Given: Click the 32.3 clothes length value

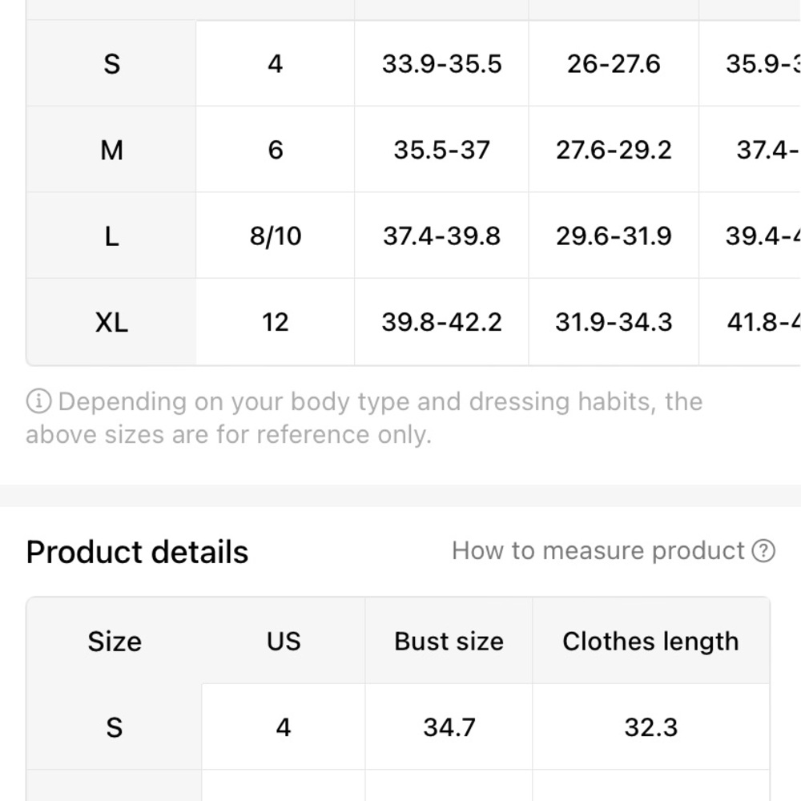Looking at the screenshot, I should point(650,727).
